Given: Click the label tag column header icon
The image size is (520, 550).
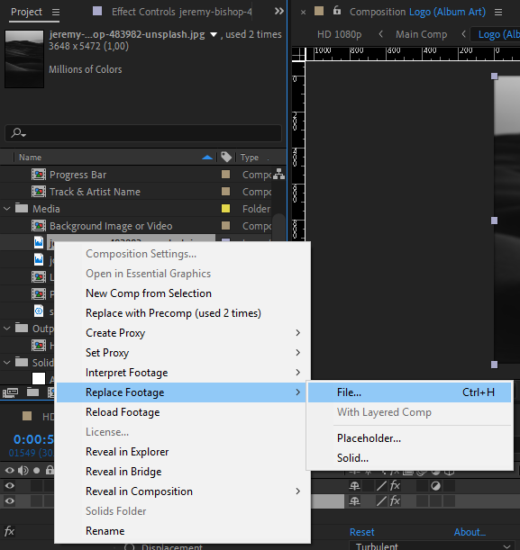Looking at the screenshot, I should pyautogui.click(x=226, y=158).
